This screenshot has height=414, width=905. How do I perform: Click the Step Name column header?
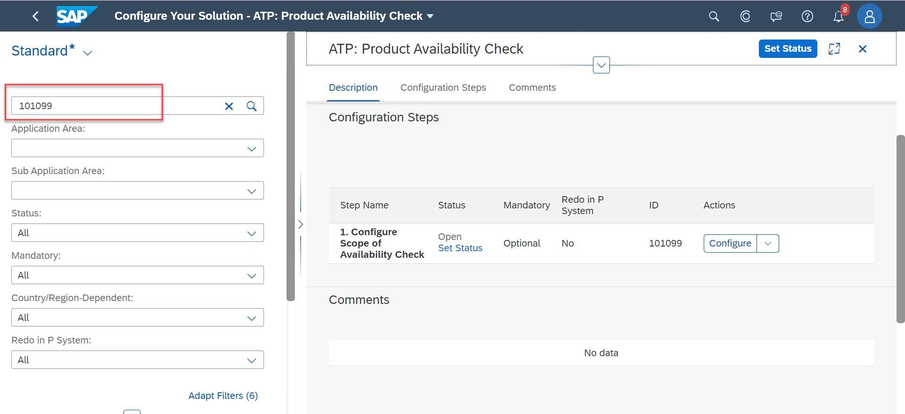pos(364,206)
